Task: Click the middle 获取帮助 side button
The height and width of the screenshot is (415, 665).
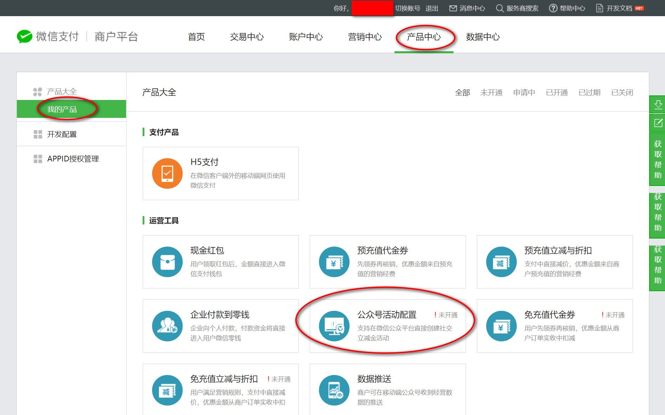Action: point(658,215)
